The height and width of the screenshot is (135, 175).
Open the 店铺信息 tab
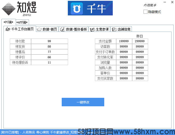[121, 29]
